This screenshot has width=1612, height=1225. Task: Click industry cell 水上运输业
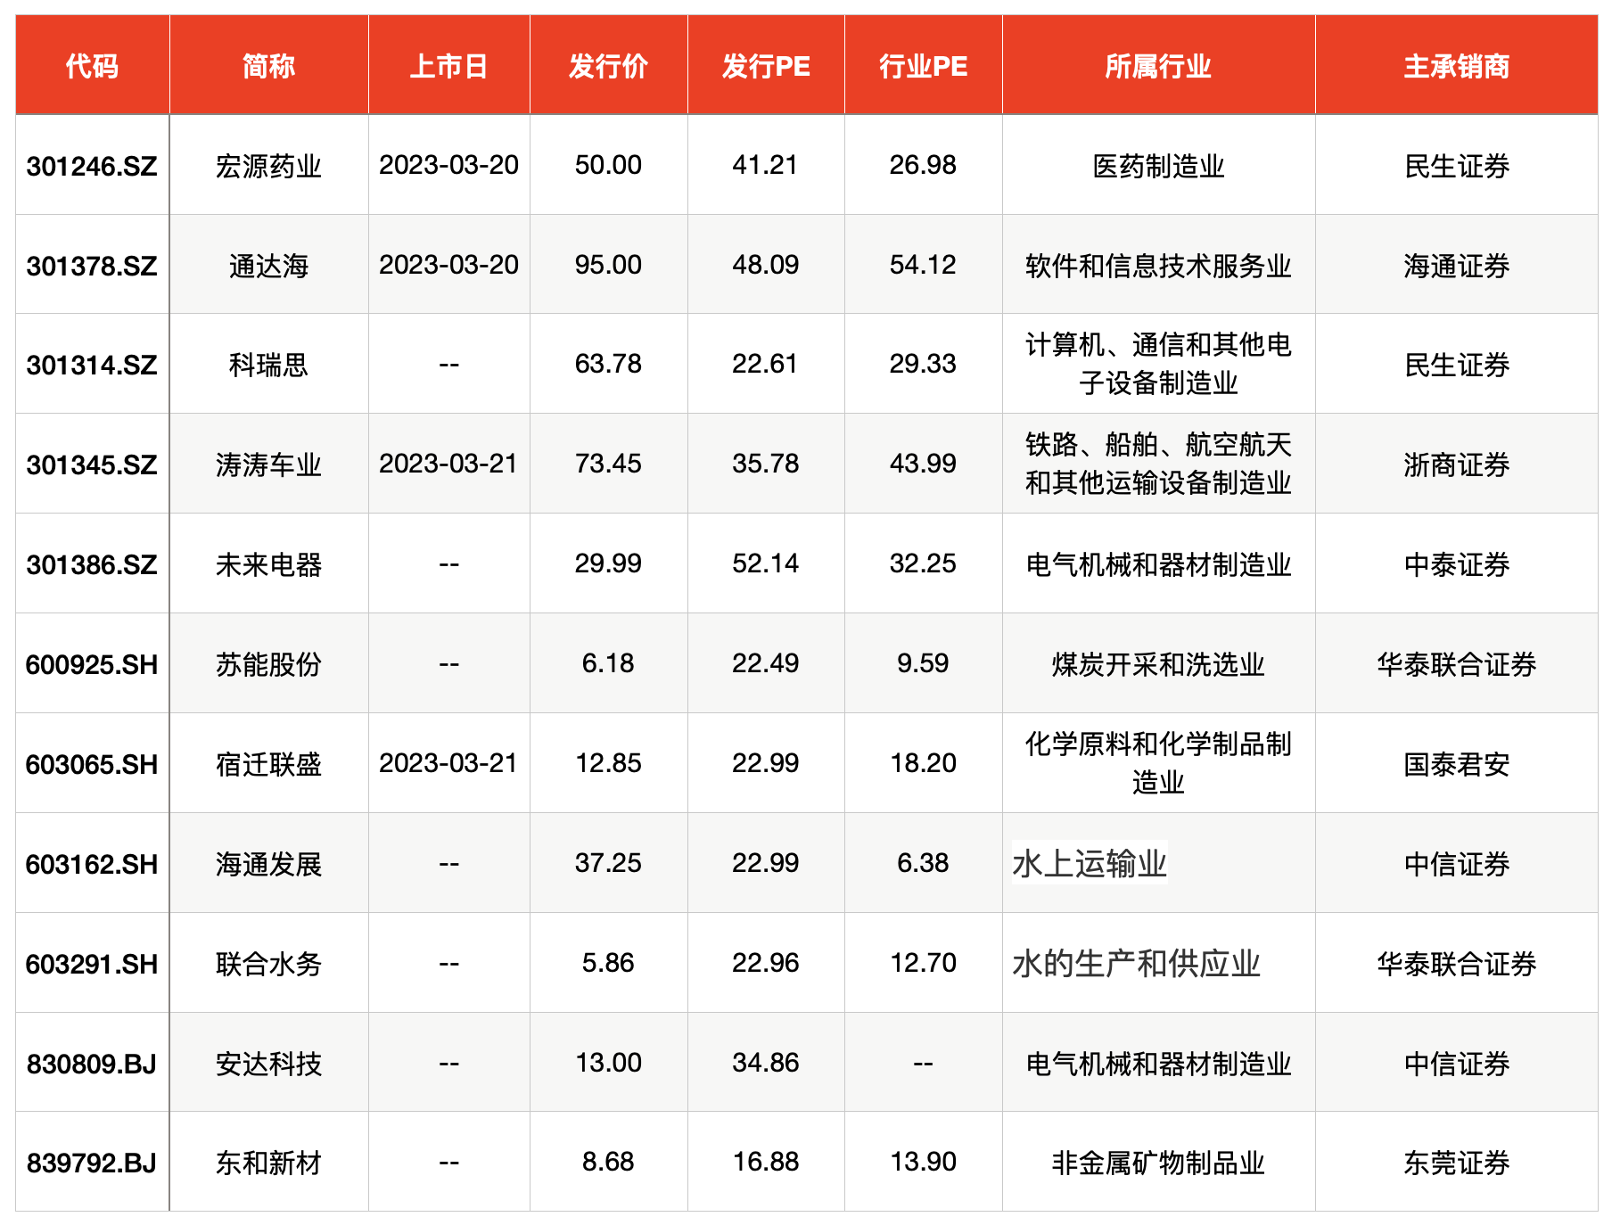point(1090,864)
